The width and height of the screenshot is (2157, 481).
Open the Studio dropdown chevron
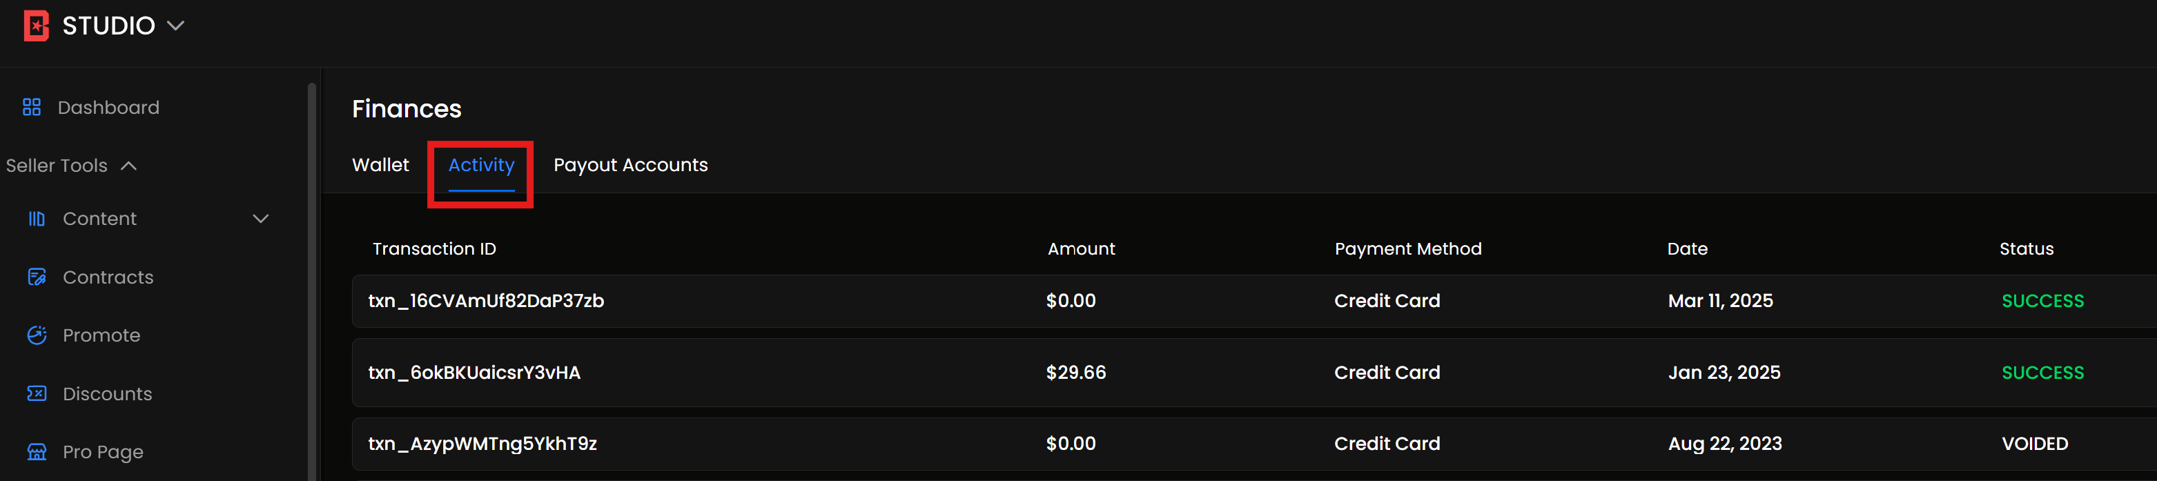click(176, 26)
